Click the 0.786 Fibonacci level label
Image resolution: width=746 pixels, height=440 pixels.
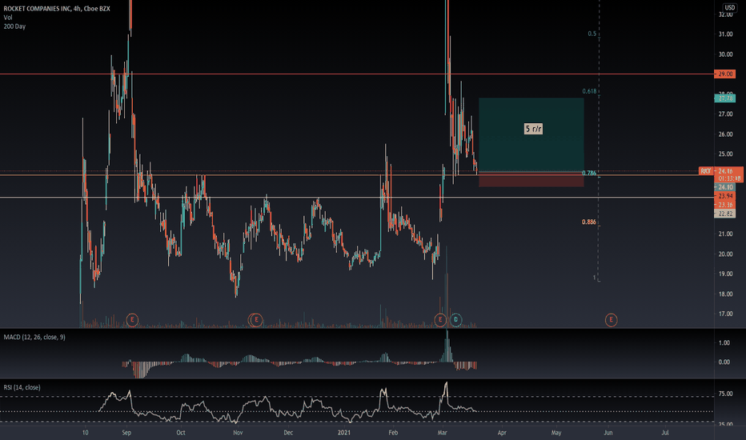[589, 173]
